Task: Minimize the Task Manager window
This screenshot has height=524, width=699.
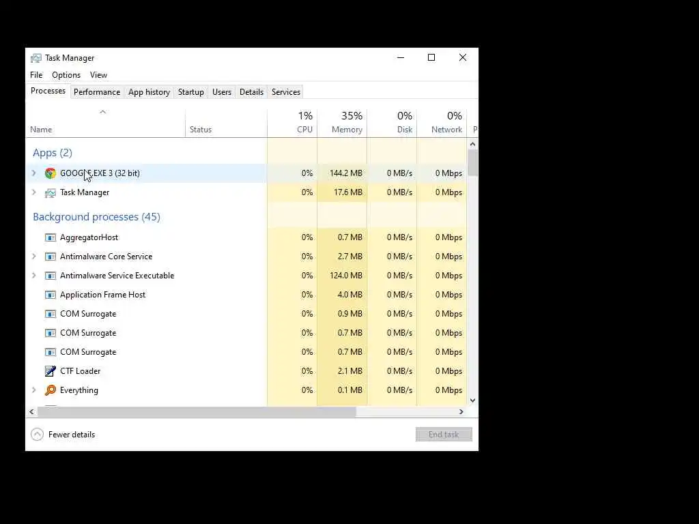Action: 401,57
